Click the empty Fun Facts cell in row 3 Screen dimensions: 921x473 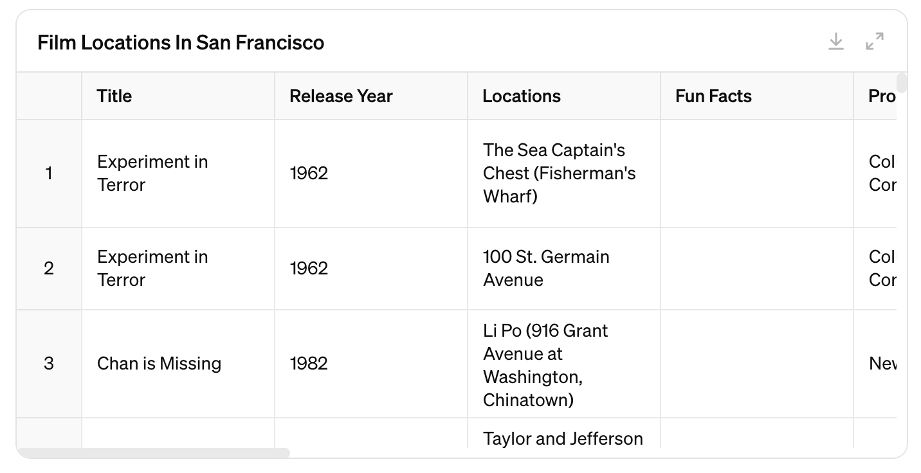point(756,364)
